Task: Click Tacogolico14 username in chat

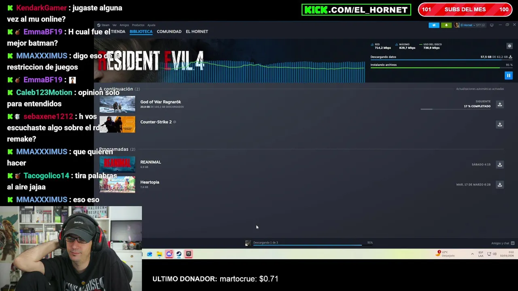Action: coord(47,176)
